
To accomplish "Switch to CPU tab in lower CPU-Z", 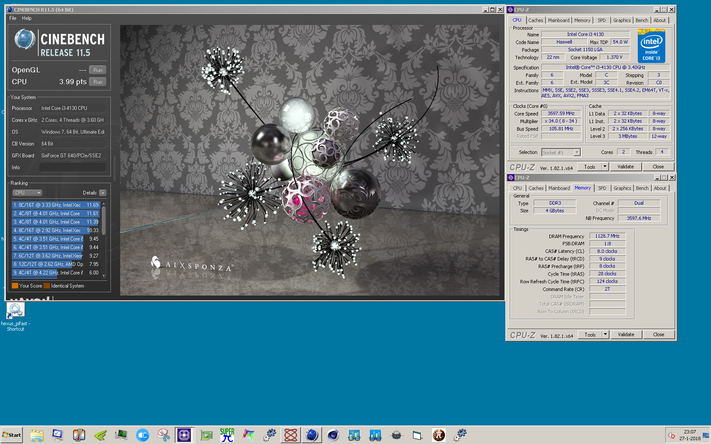I will pyautogui.click(x=518, y=188).
